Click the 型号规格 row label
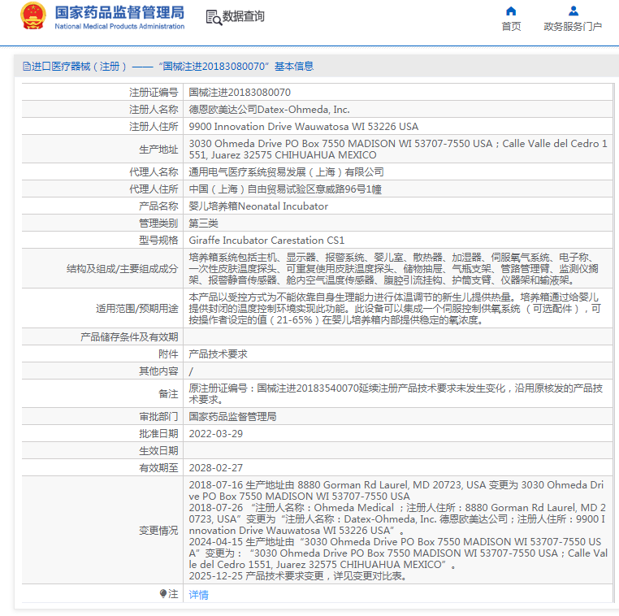 [x=158, y=240]
